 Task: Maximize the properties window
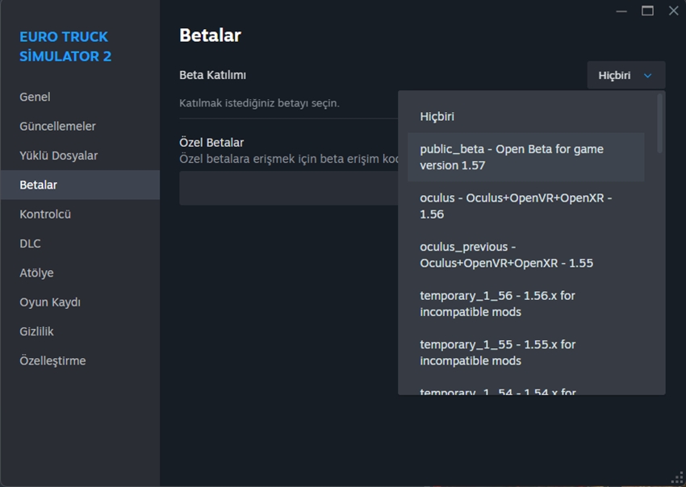pos(647,10)
